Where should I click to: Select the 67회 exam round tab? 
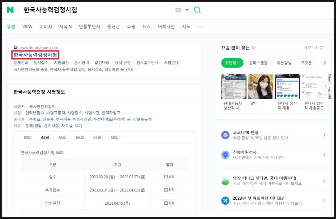point(97,137)
